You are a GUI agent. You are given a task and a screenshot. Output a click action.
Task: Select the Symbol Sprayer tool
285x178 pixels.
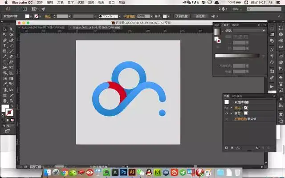click(5, 90)
